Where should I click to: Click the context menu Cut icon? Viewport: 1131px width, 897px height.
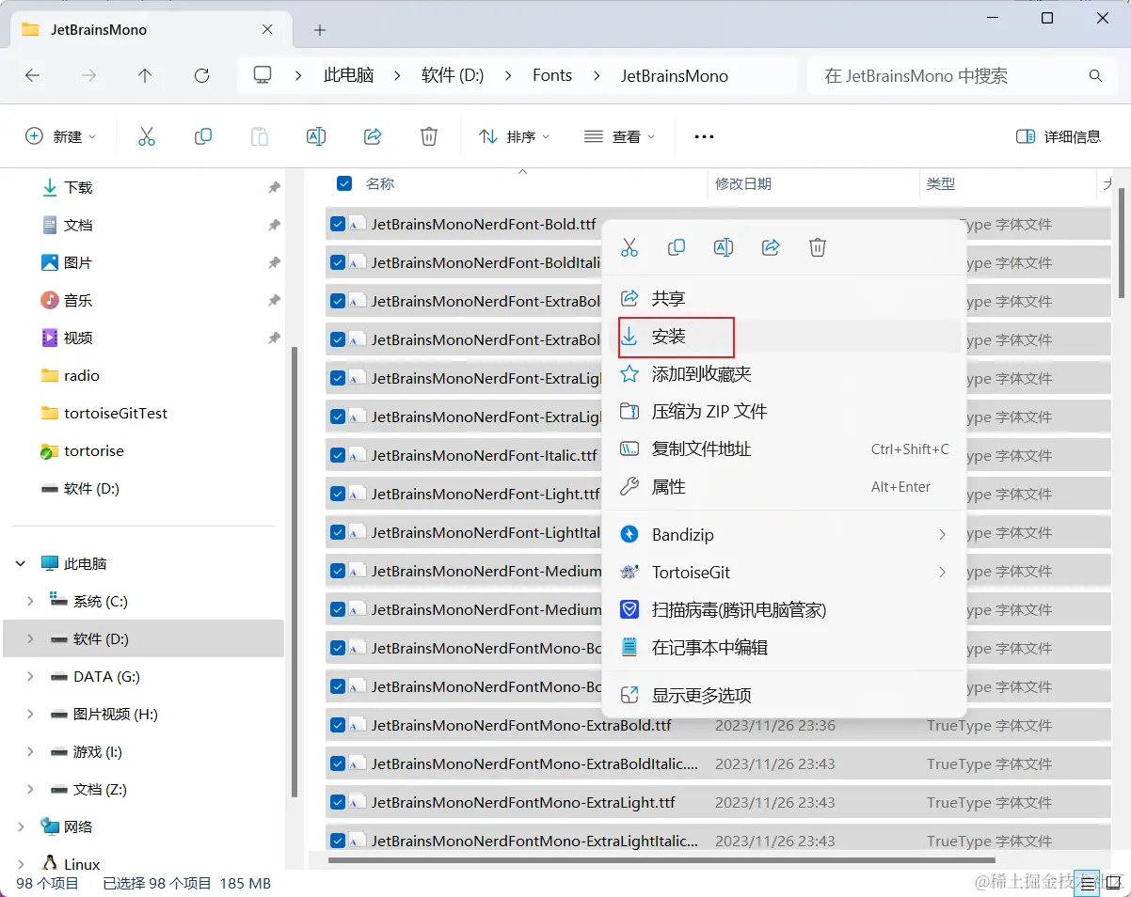pyautogui.click(x=629, y=247)
